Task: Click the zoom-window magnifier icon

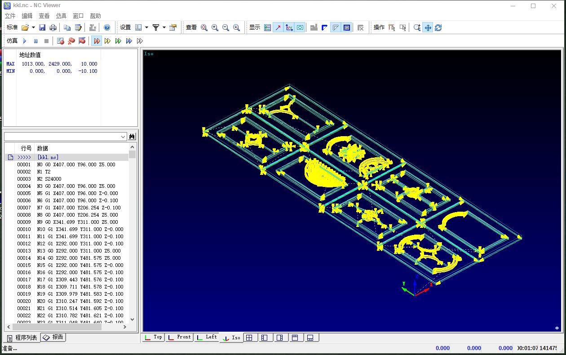Action: click(236, 27)
